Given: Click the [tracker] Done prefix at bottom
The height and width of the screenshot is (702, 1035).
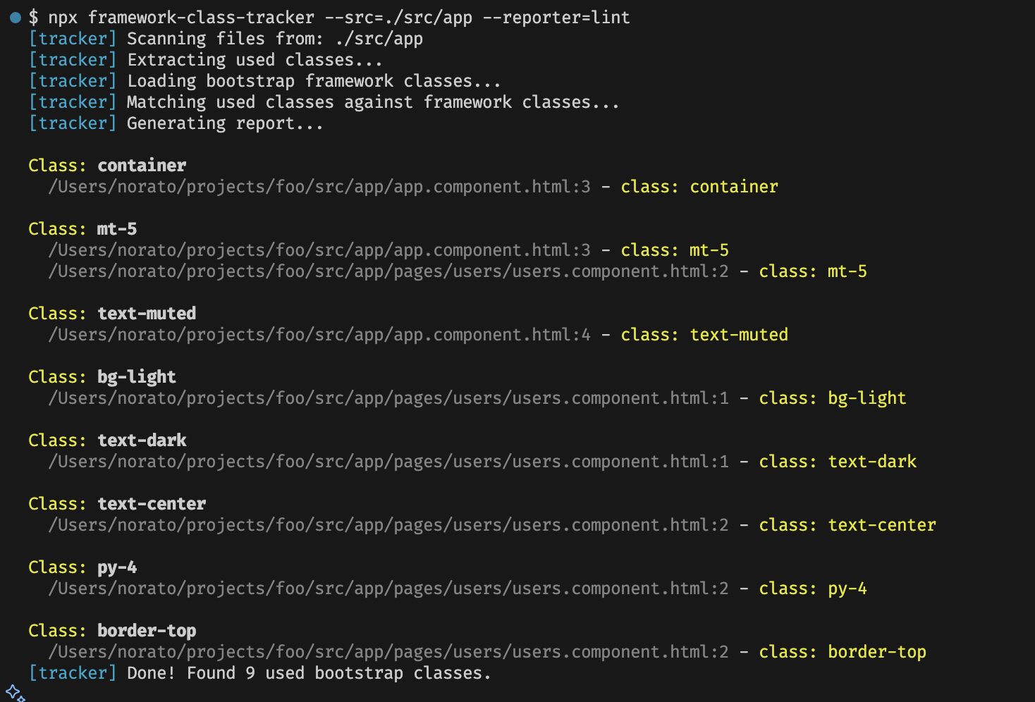Looking at the screenshot, I should pyautogui.click(x=71, y=673).
